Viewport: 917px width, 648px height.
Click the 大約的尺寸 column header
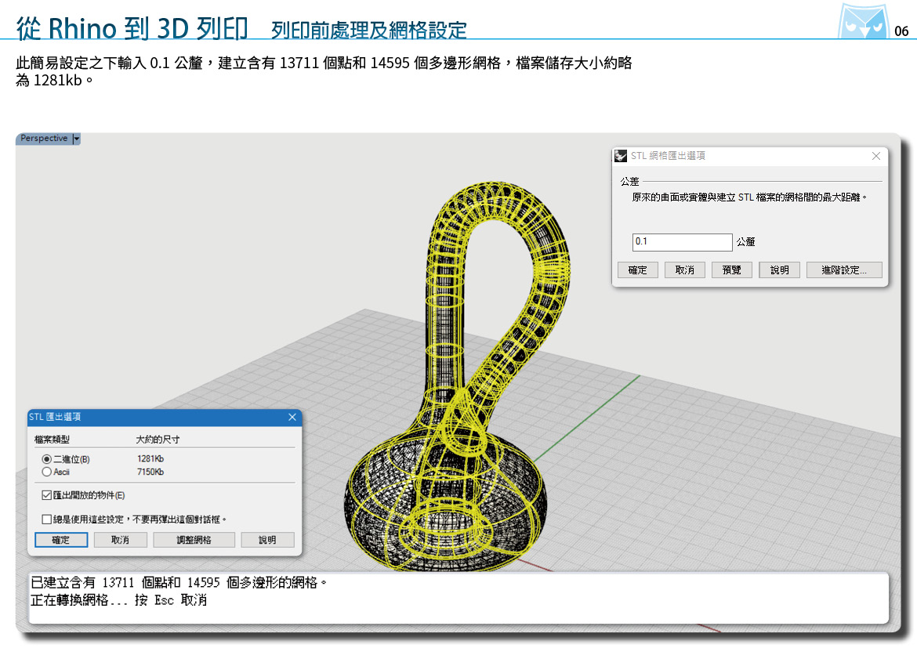tap(158, 440)
